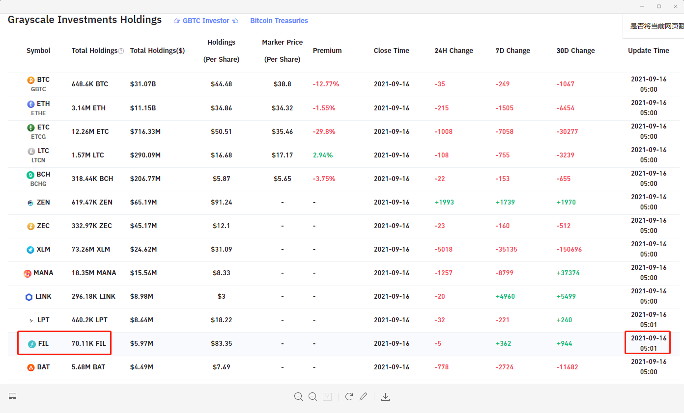Screen dimensions: 684x413
Task: Click the $34.32 ETH marker price
Action: pyautogui.click(x=283, y=108)
